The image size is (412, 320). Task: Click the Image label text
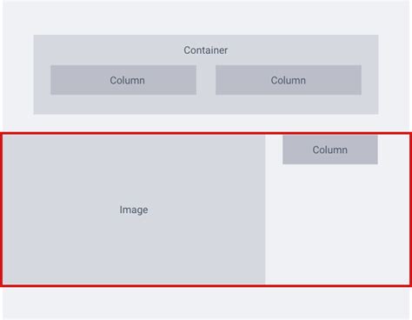pos(134,210)
